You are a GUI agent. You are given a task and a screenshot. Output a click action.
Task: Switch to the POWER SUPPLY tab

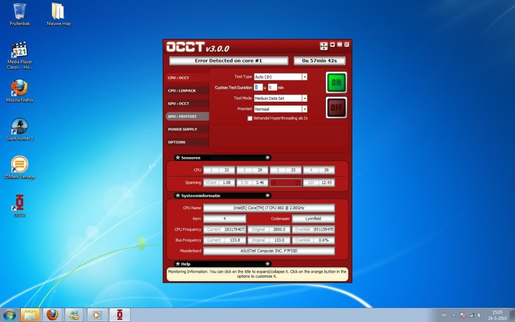[x=183, y=129]
